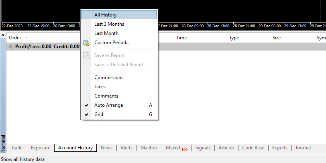The width and height of the screenshot is (326, 163).
Task: Show the Comments column
Action: (106, 96)
